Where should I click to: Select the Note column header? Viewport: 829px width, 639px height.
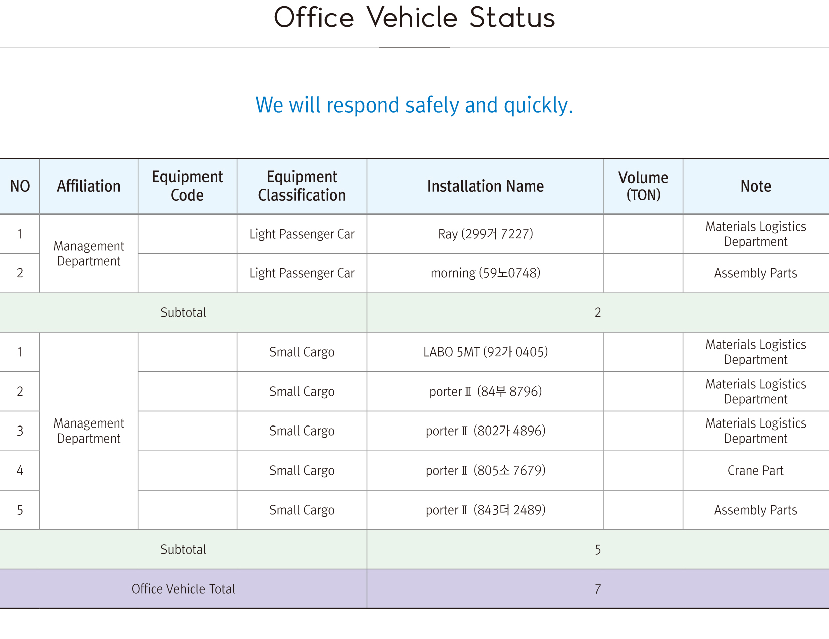coord(756,186)
